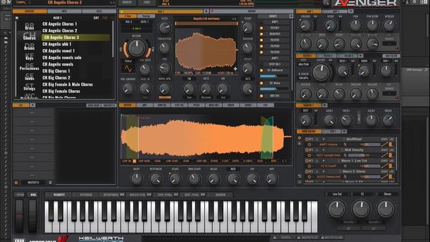The image size is (430, 242).
Task: Toggle the Loop On checkbox
Action: [134, 161]
